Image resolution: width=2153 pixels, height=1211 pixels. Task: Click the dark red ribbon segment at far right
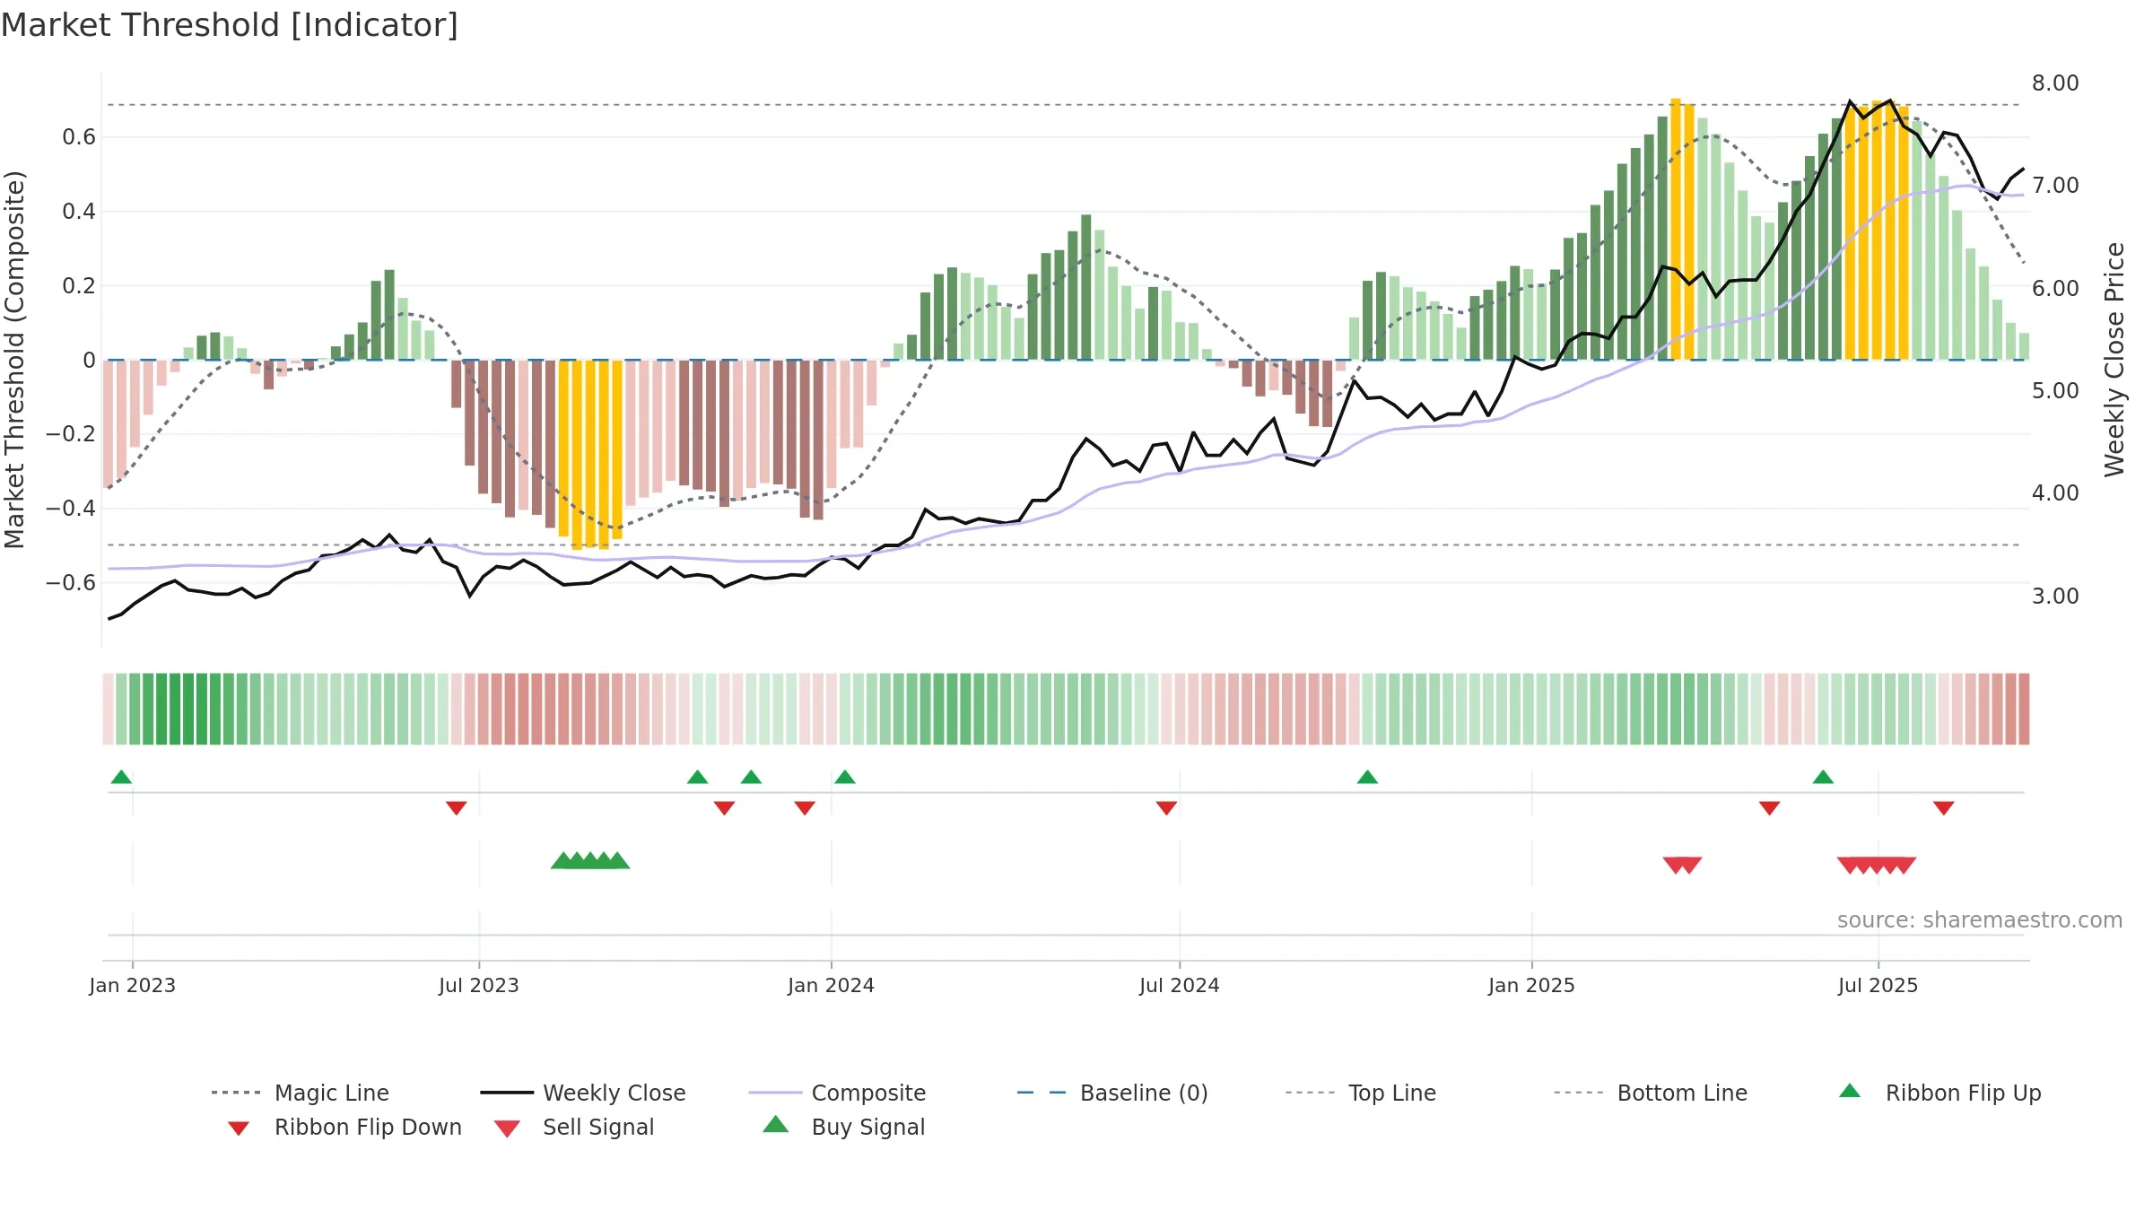[x=2023, y=709]
